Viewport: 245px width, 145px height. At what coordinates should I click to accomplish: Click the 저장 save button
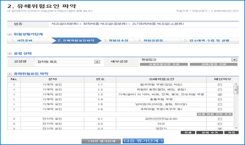231,133
